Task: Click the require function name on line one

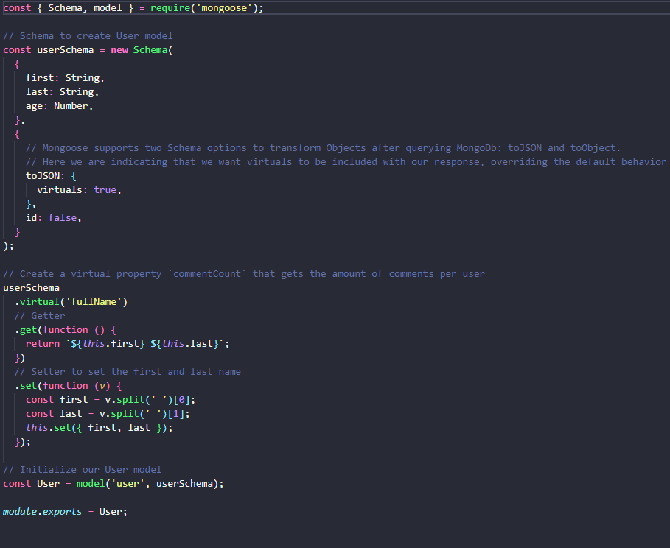Action: (170, 8)
